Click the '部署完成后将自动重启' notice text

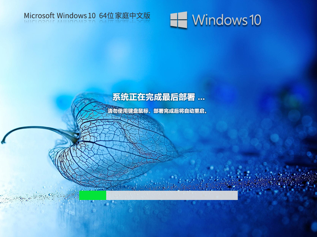pos(180,112)
